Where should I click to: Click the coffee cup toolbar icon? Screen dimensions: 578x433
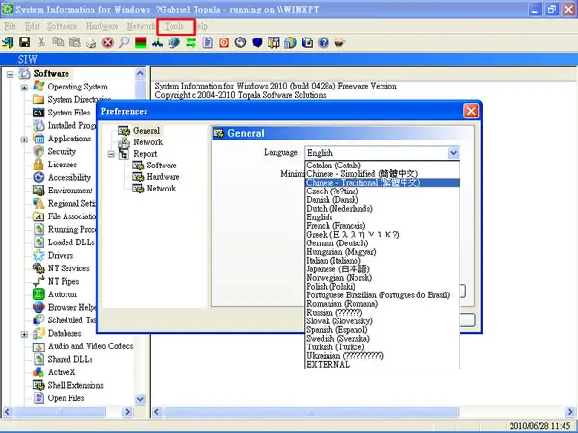pos(340,42)
